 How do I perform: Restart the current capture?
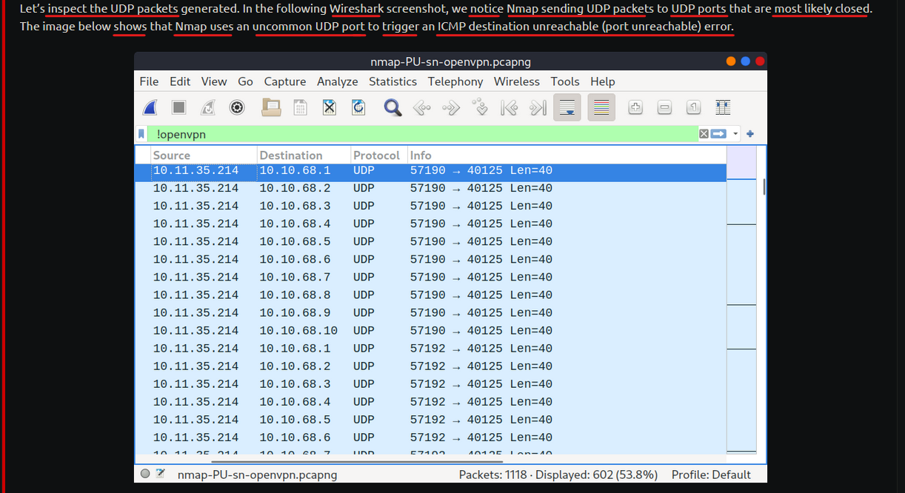click(208, 108)
